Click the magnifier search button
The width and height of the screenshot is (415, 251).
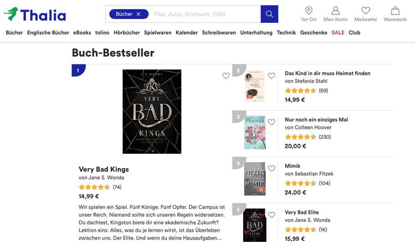pyautogui.click(x=269, y=14)
